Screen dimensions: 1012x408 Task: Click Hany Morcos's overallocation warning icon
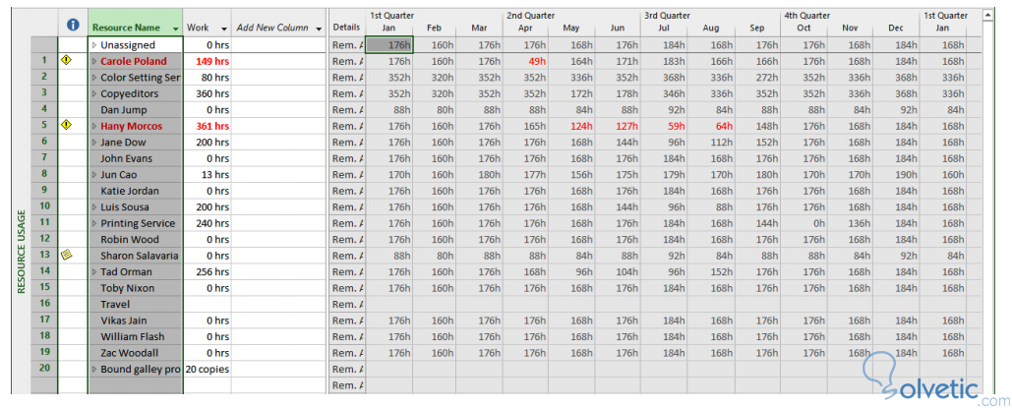[67, 126]
